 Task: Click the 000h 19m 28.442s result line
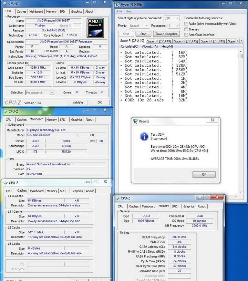pyautogui.click(x=154, y=100)
